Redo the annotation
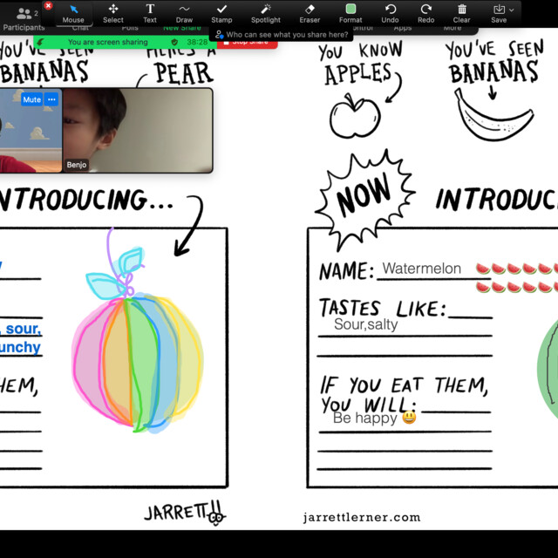Viewport: 558px width, 558px height. click(425, 12)
